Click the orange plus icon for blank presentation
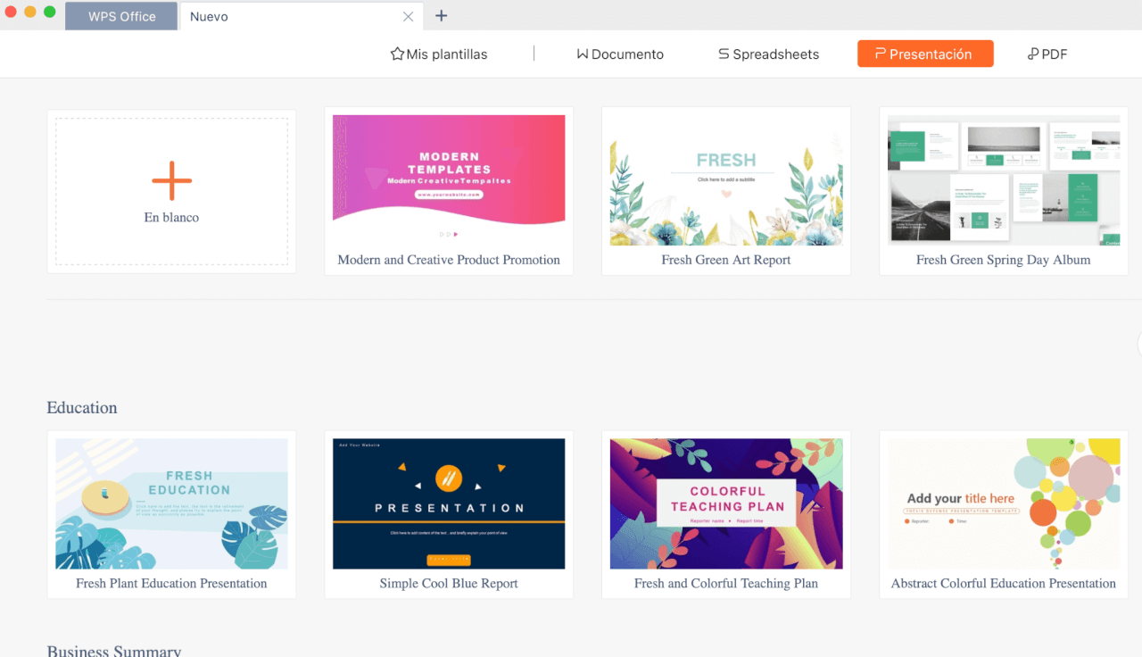Image resolution: width=1142 pixels, height=657 pixels. click(x=171, y=181)
